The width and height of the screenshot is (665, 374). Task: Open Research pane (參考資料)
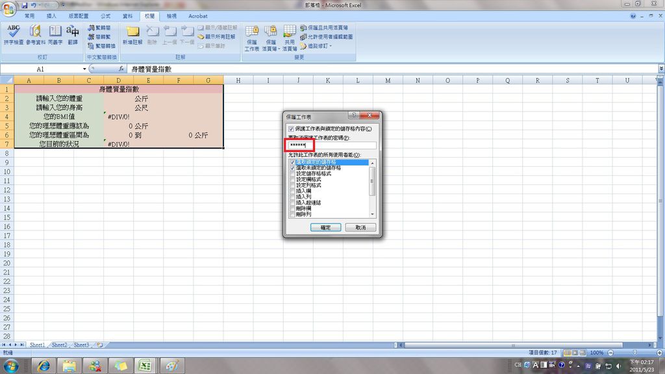(35, 34)
